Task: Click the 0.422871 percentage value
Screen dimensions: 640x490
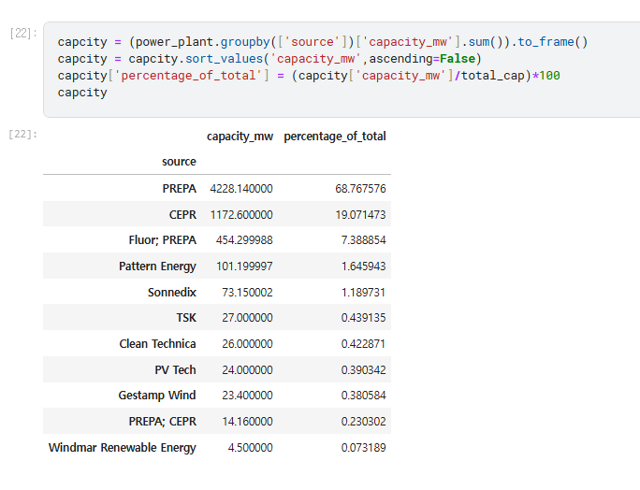Action: tap(363, 343)
